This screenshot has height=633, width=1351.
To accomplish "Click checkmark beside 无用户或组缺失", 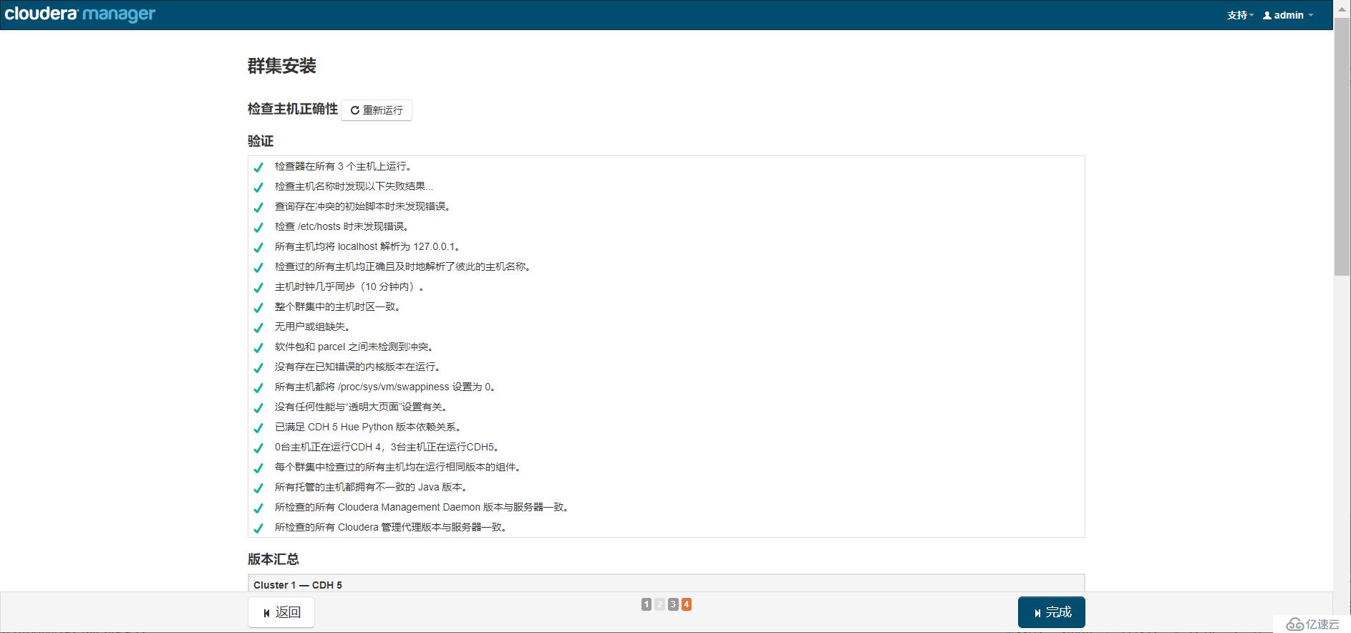I will coord(258,327).
